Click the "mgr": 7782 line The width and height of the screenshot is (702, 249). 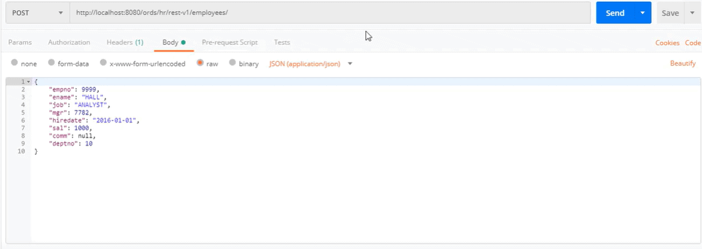pos(71,112)
